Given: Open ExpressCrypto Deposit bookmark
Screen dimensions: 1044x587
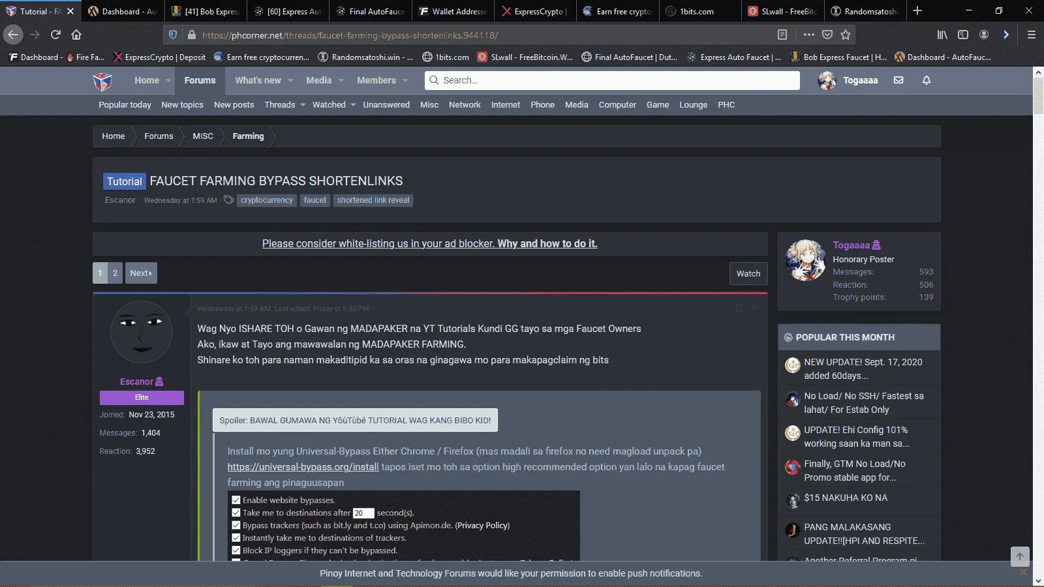Looking at the screenshot, I should tap(159, 57).
